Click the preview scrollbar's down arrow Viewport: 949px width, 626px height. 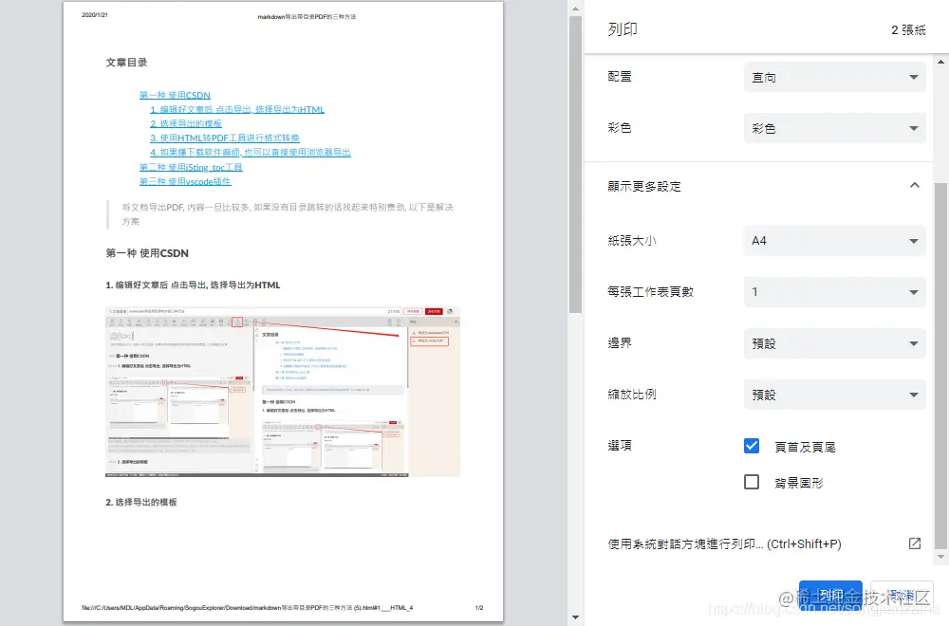click(573, 616)
